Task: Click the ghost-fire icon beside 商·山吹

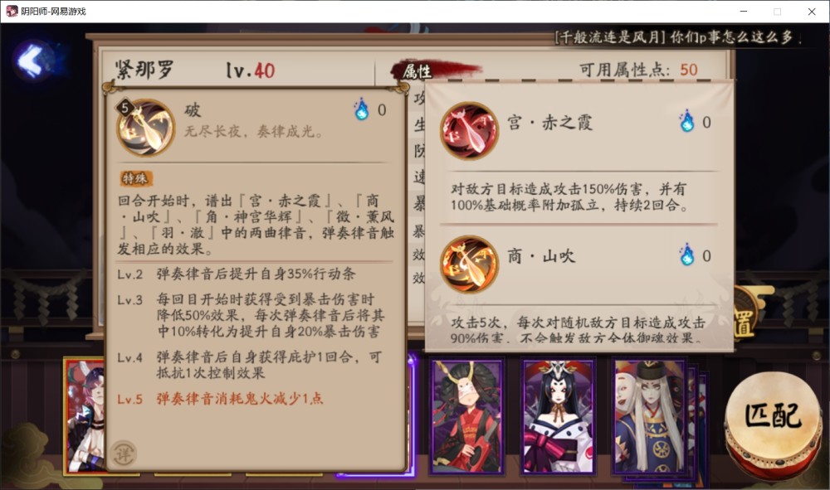Action: (x=686, y=255)
